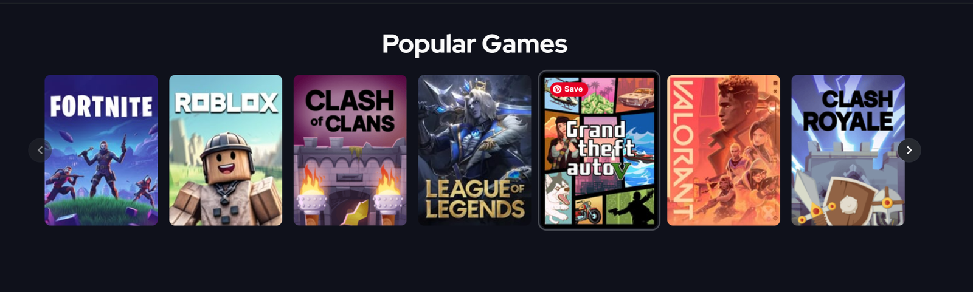Click the FORTNITE title text on its card
Image resolution: width=973 pixels, height=292 pixels.
102,106
